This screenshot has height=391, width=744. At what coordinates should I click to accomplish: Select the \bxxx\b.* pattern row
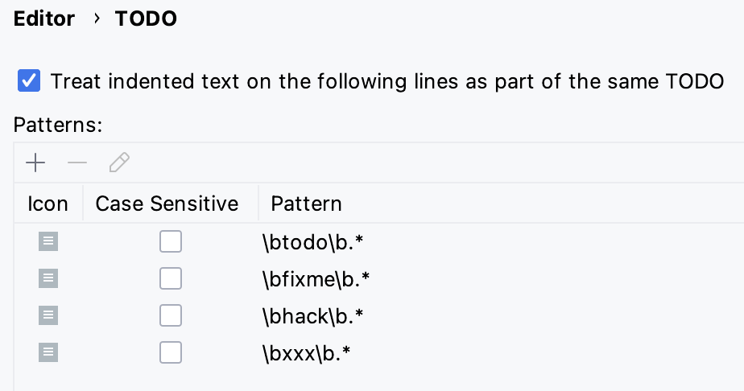pyautogui.click(x=307, y=353)
